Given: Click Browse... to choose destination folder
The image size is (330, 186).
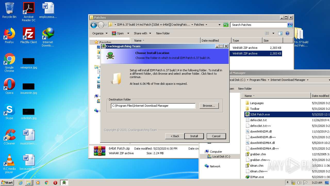Looking at the screenshot, I should [209, 106].
